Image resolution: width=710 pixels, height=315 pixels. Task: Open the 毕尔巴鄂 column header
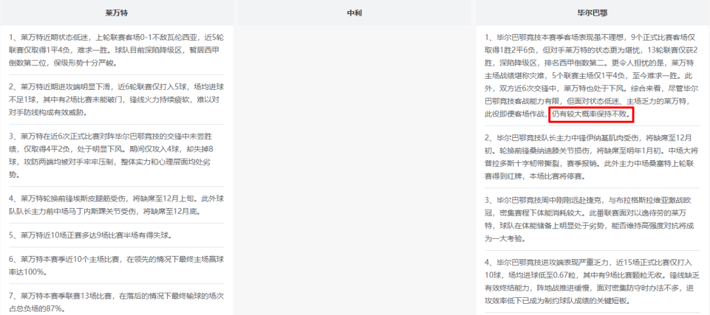coord(592,12)
